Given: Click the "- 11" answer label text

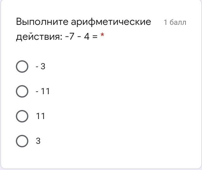Looking at the screenshot, I should [x=43, y=91].
